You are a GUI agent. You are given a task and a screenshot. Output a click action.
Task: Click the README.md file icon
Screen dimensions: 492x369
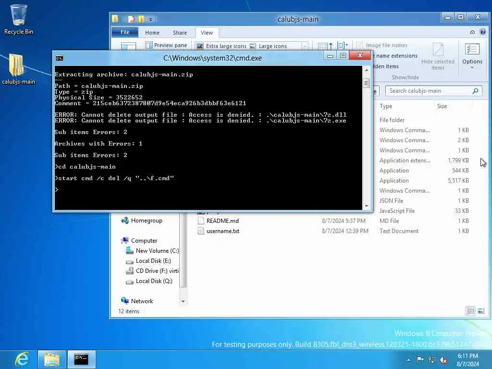click(x=201, y=221)
